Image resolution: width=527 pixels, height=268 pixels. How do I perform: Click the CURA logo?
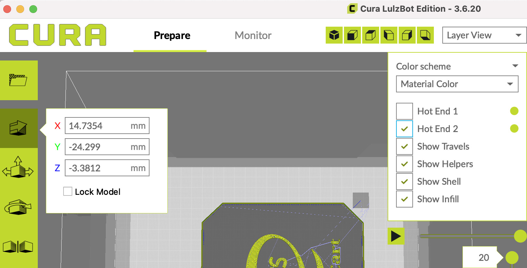(58, 35)
